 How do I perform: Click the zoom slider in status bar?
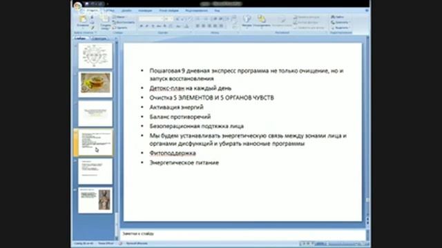(341, 243)
